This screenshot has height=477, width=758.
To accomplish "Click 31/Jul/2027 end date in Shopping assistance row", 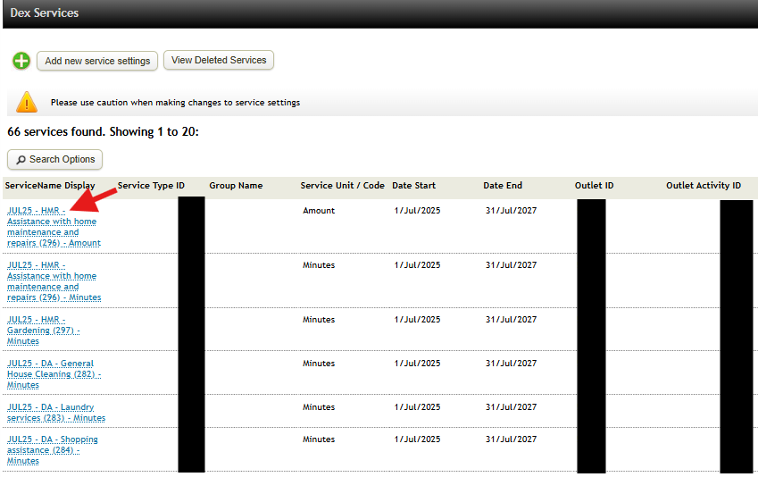I will [x=511, y=439].
